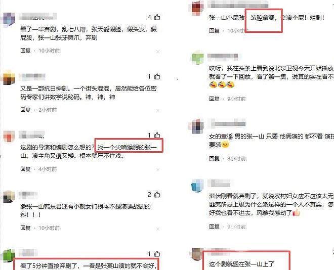
Task: Dismiss the 抗日神剧 comment with X
Action: 158,111
